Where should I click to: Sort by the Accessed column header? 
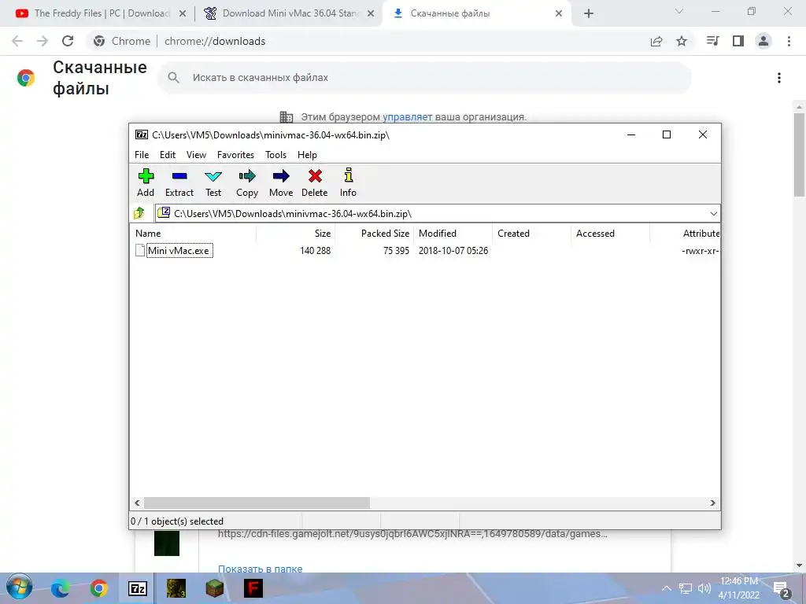[610, 233]
